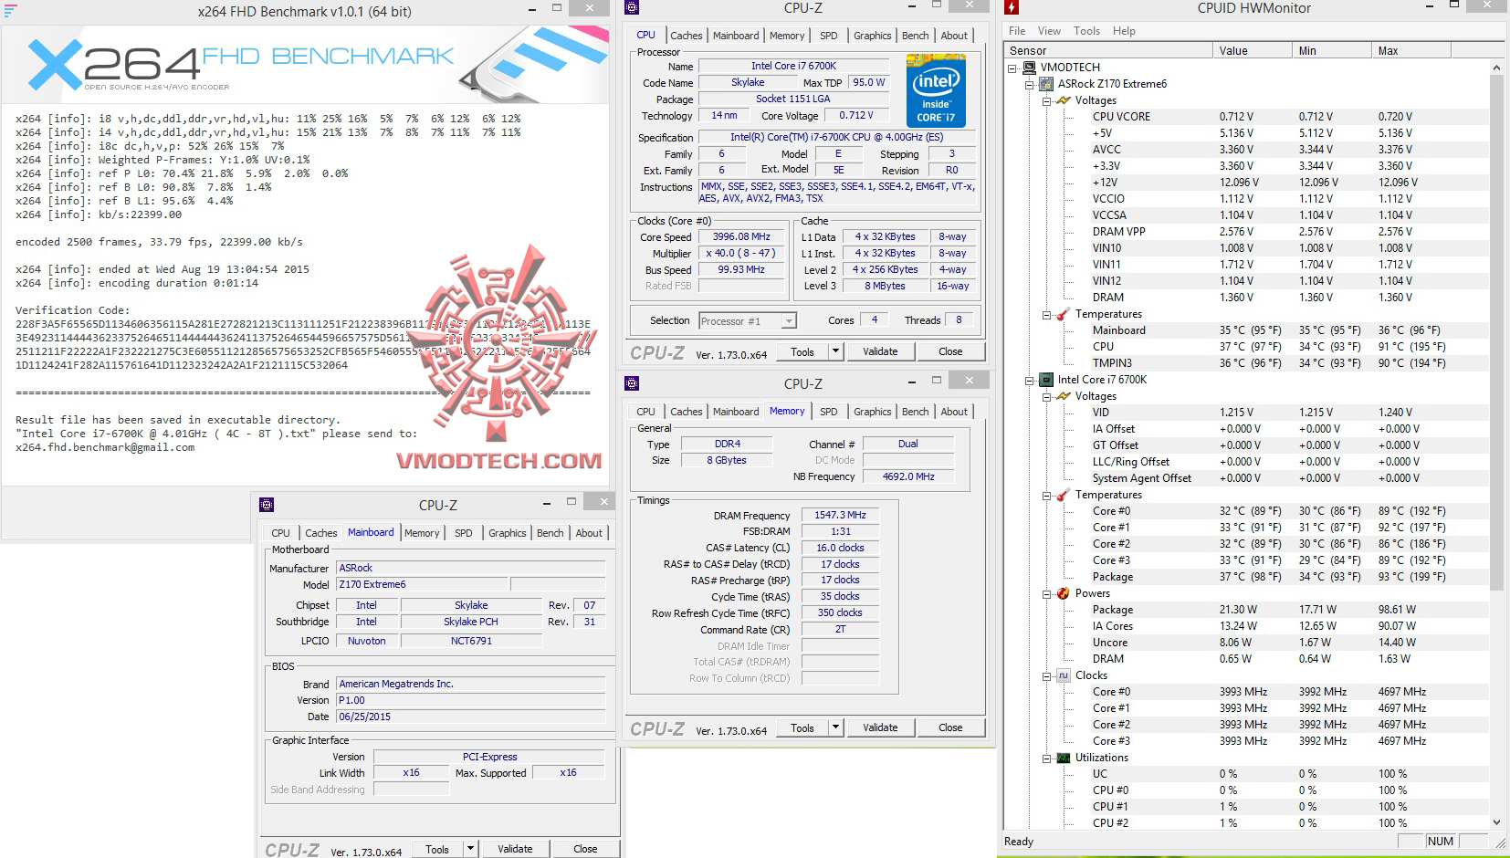Click Validate in the CPU-Z Mainboard tab window
The width and height of the screenshot is (1510, 858).
coord(515,849)
